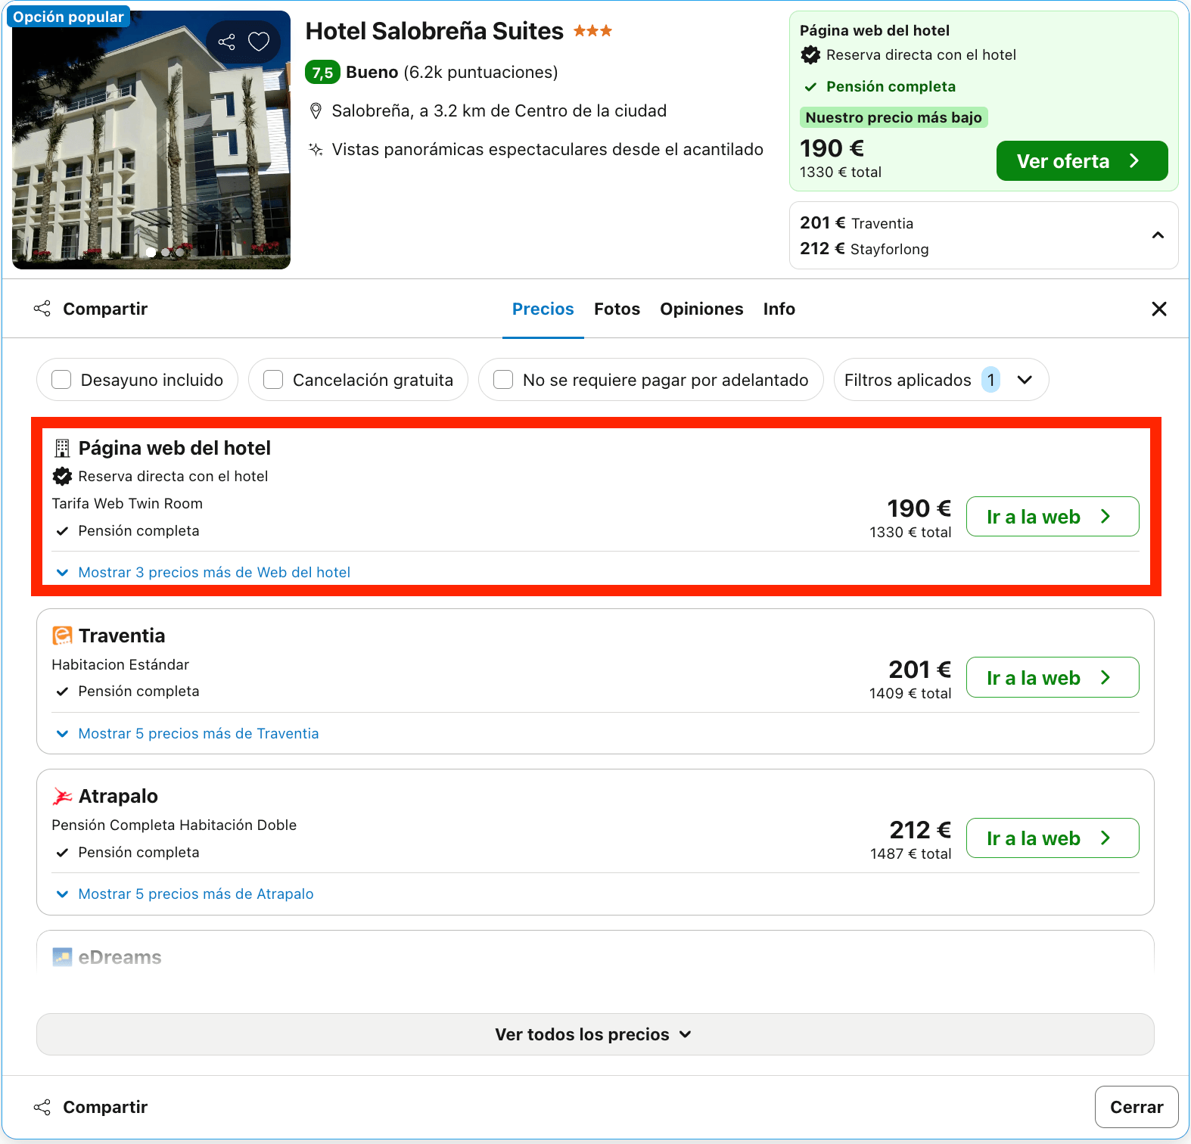Click the 1487 € total text
This screenshot has width=1191, height=1144.
point(910,853)
